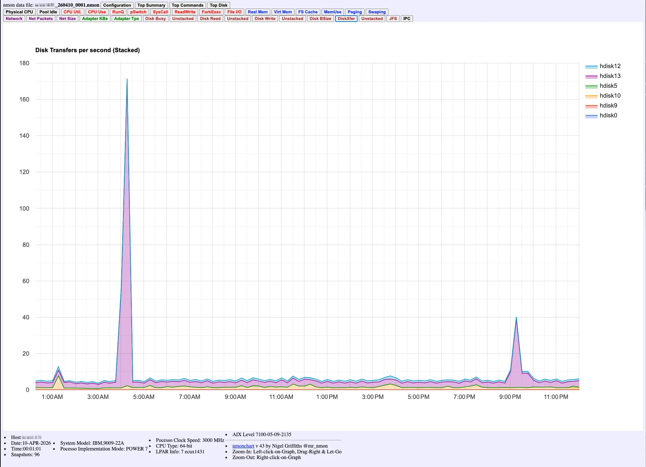The height and width of the screenshot is (467, 646).
Task: Show the IPC chart
Action: point(407,18)
